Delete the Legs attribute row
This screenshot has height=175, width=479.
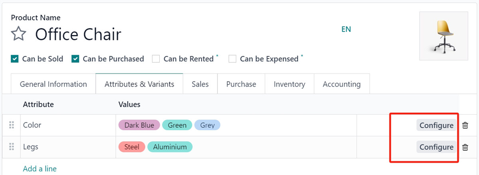point(465,147)
